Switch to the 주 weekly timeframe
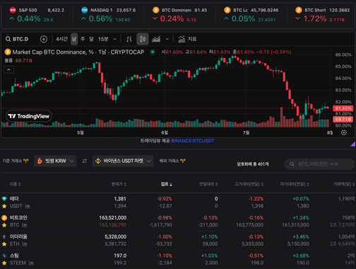The height and width of the screenshot is (269, 356). point(83,39)
